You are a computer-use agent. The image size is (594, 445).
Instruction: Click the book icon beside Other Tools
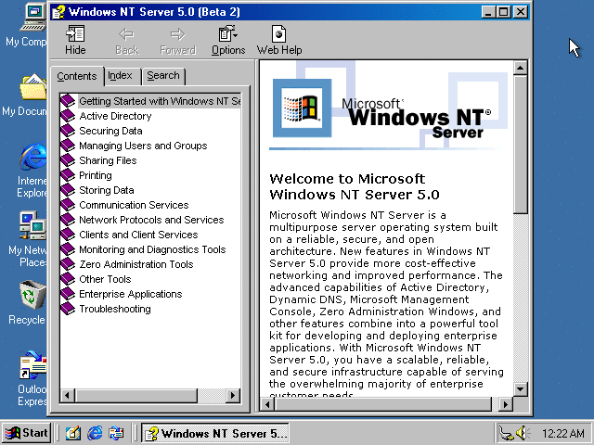[x=68, y=278]
